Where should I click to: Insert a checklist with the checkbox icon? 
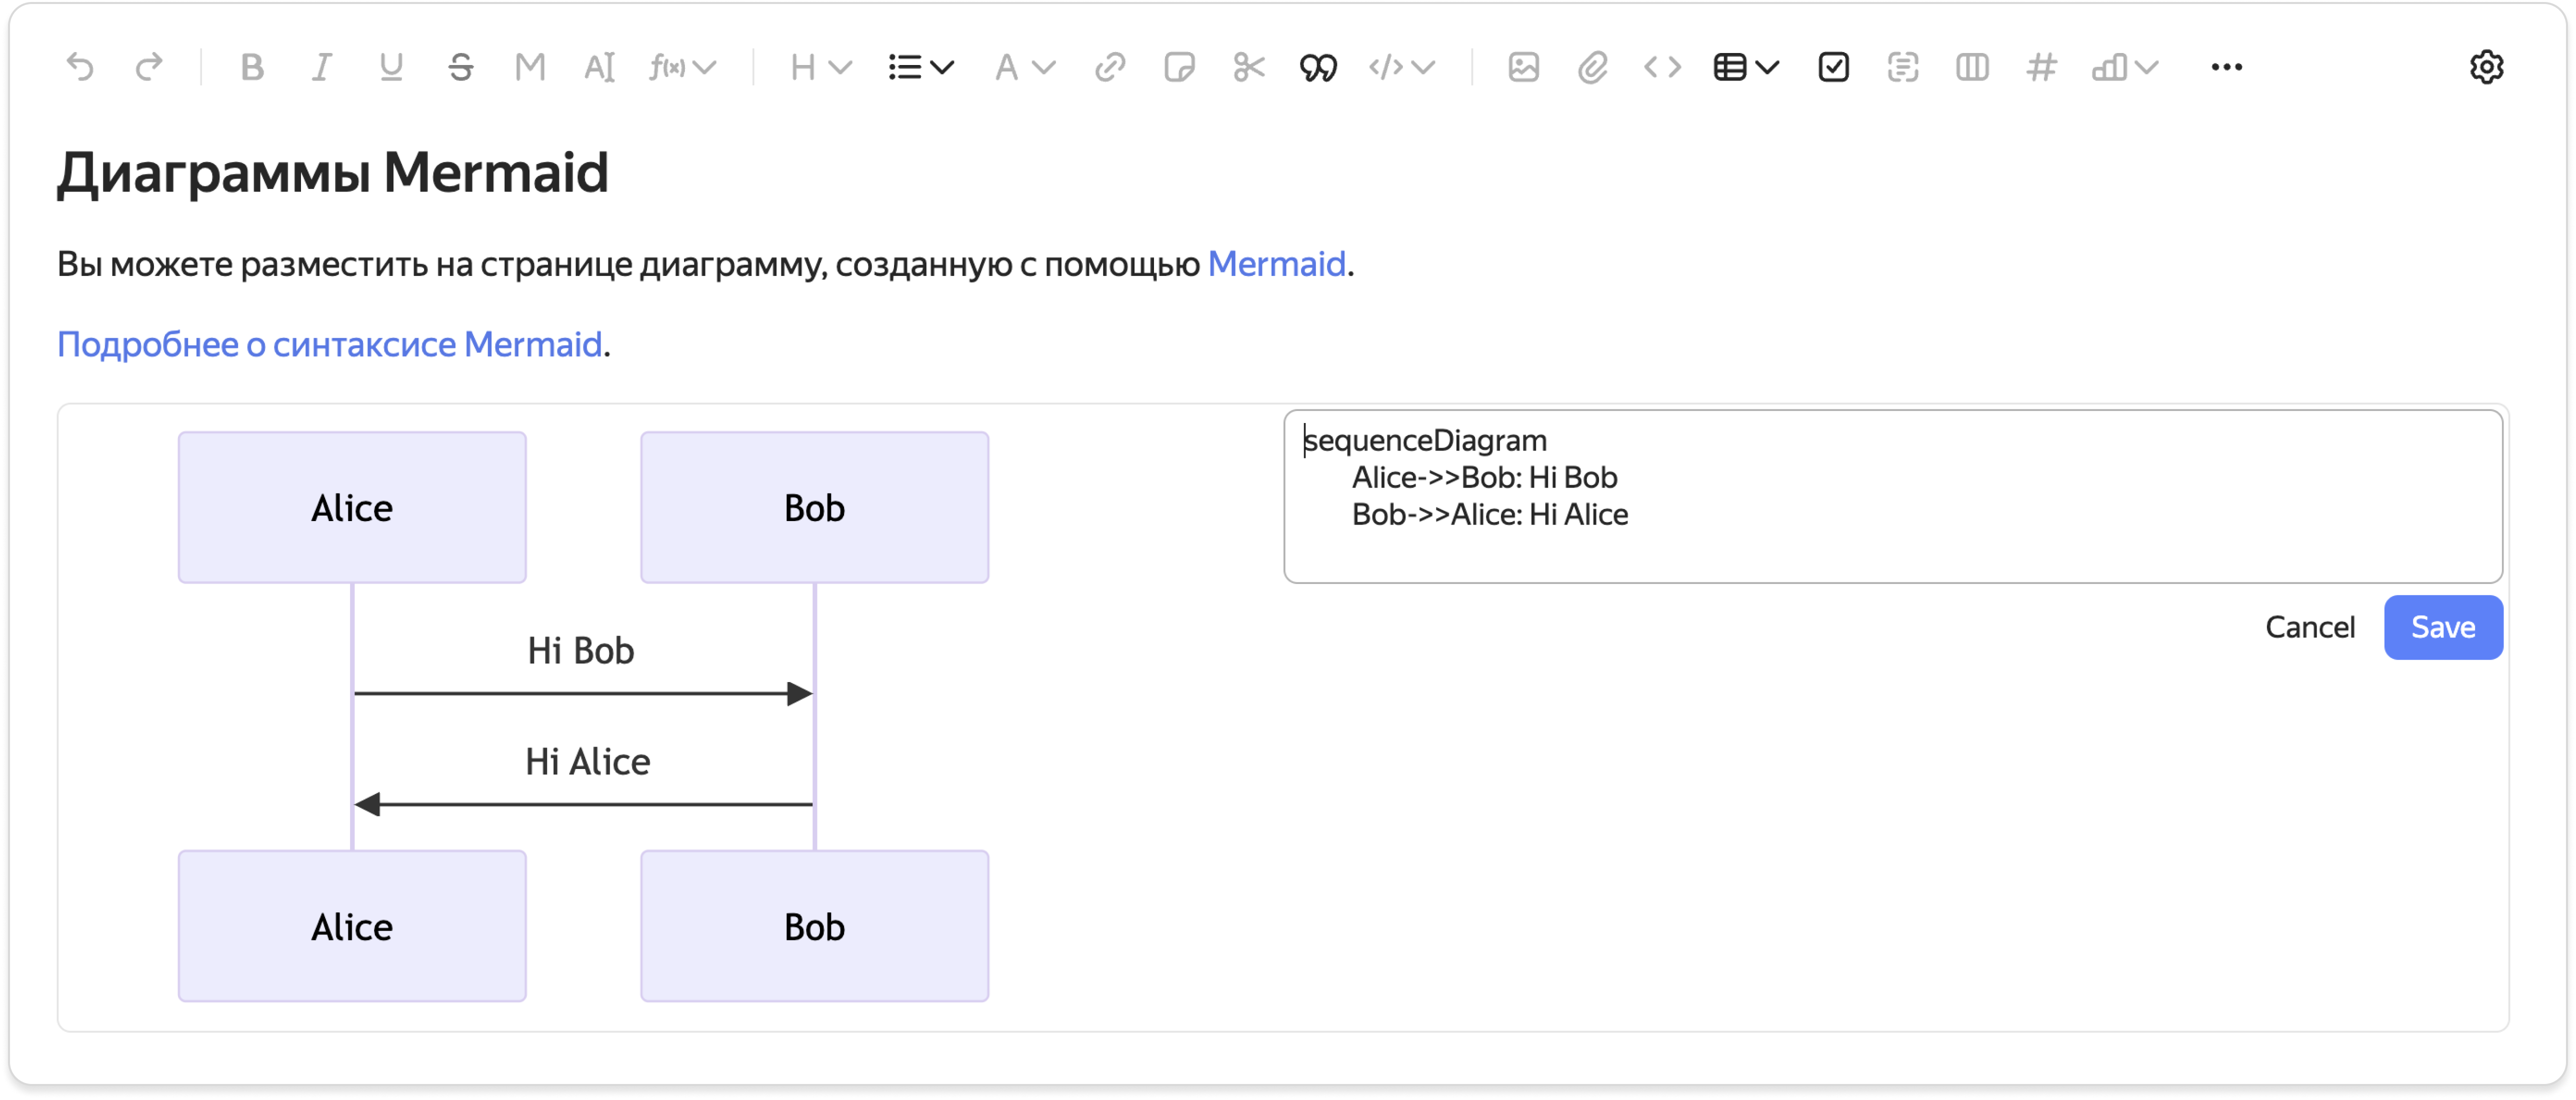(1833, 67)
